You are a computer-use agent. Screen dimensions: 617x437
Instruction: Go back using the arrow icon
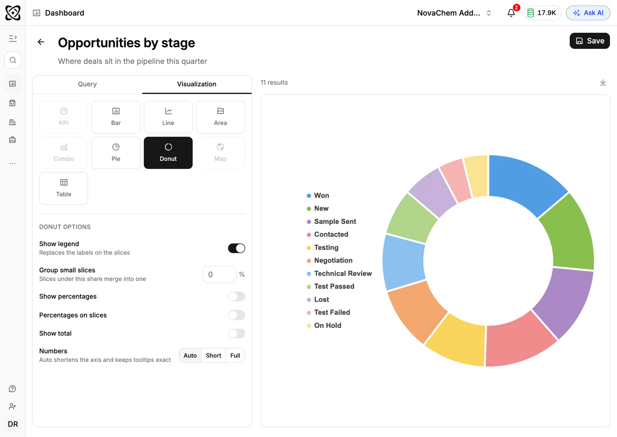[x=41, y=42]
